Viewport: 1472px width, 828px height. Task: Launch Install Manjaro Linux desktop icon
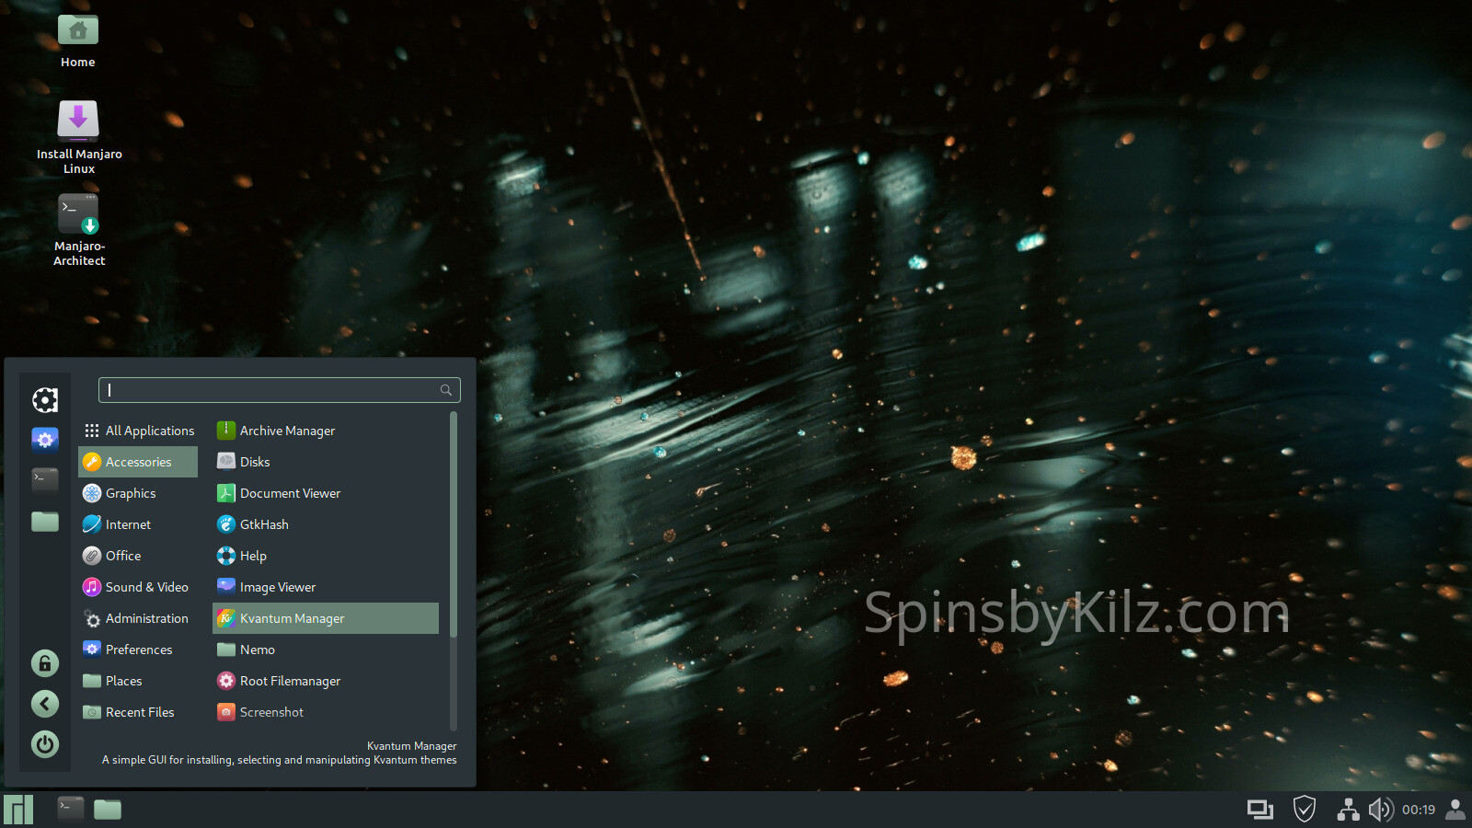click(x=78, y=121)
